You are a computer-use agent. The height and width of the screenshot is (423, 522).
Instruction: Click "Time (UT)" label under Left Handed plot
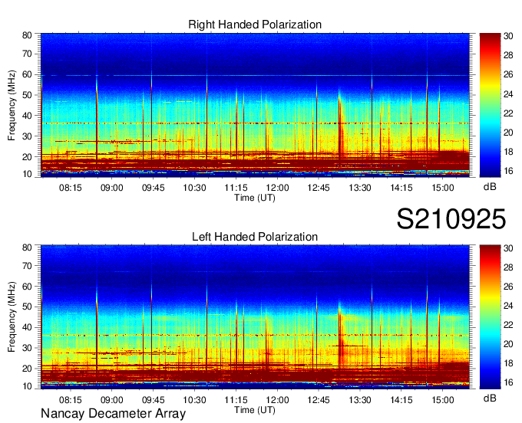(255, 410)
